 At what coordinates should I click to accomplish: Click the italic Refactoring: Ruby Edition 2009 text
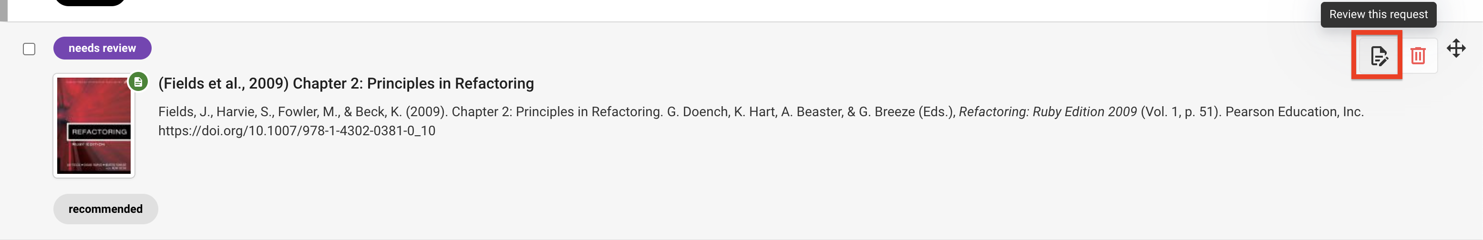coord(1048,111)
